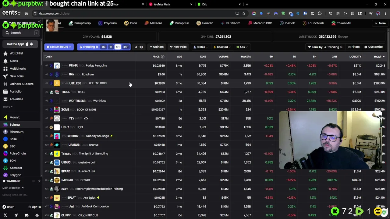Open Filters button
The image size is (390, 219).
pos(354,47)
